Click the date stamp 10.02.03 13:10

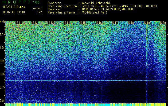point(14,12)
